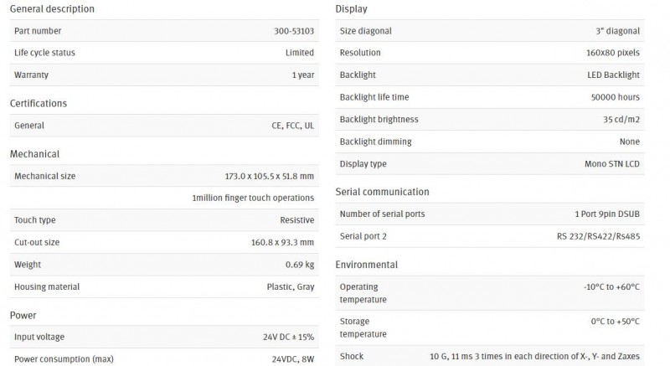670x366 pixels.
Task: Click the Power consumption (max) row
Action: (164, 358)
